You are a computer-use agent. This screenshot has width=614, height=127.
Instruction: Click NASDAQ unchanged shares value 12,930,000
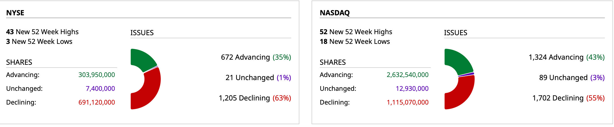[x=412, y=88]
